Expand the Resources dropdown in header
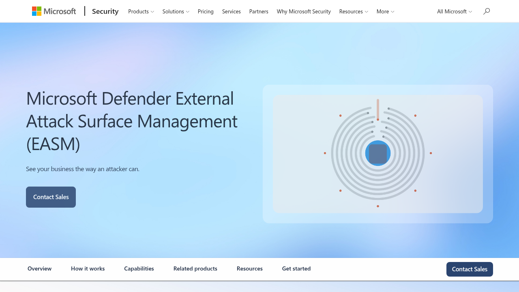The image size is (519, 292). pyautogui.click(x=354, y=11)
